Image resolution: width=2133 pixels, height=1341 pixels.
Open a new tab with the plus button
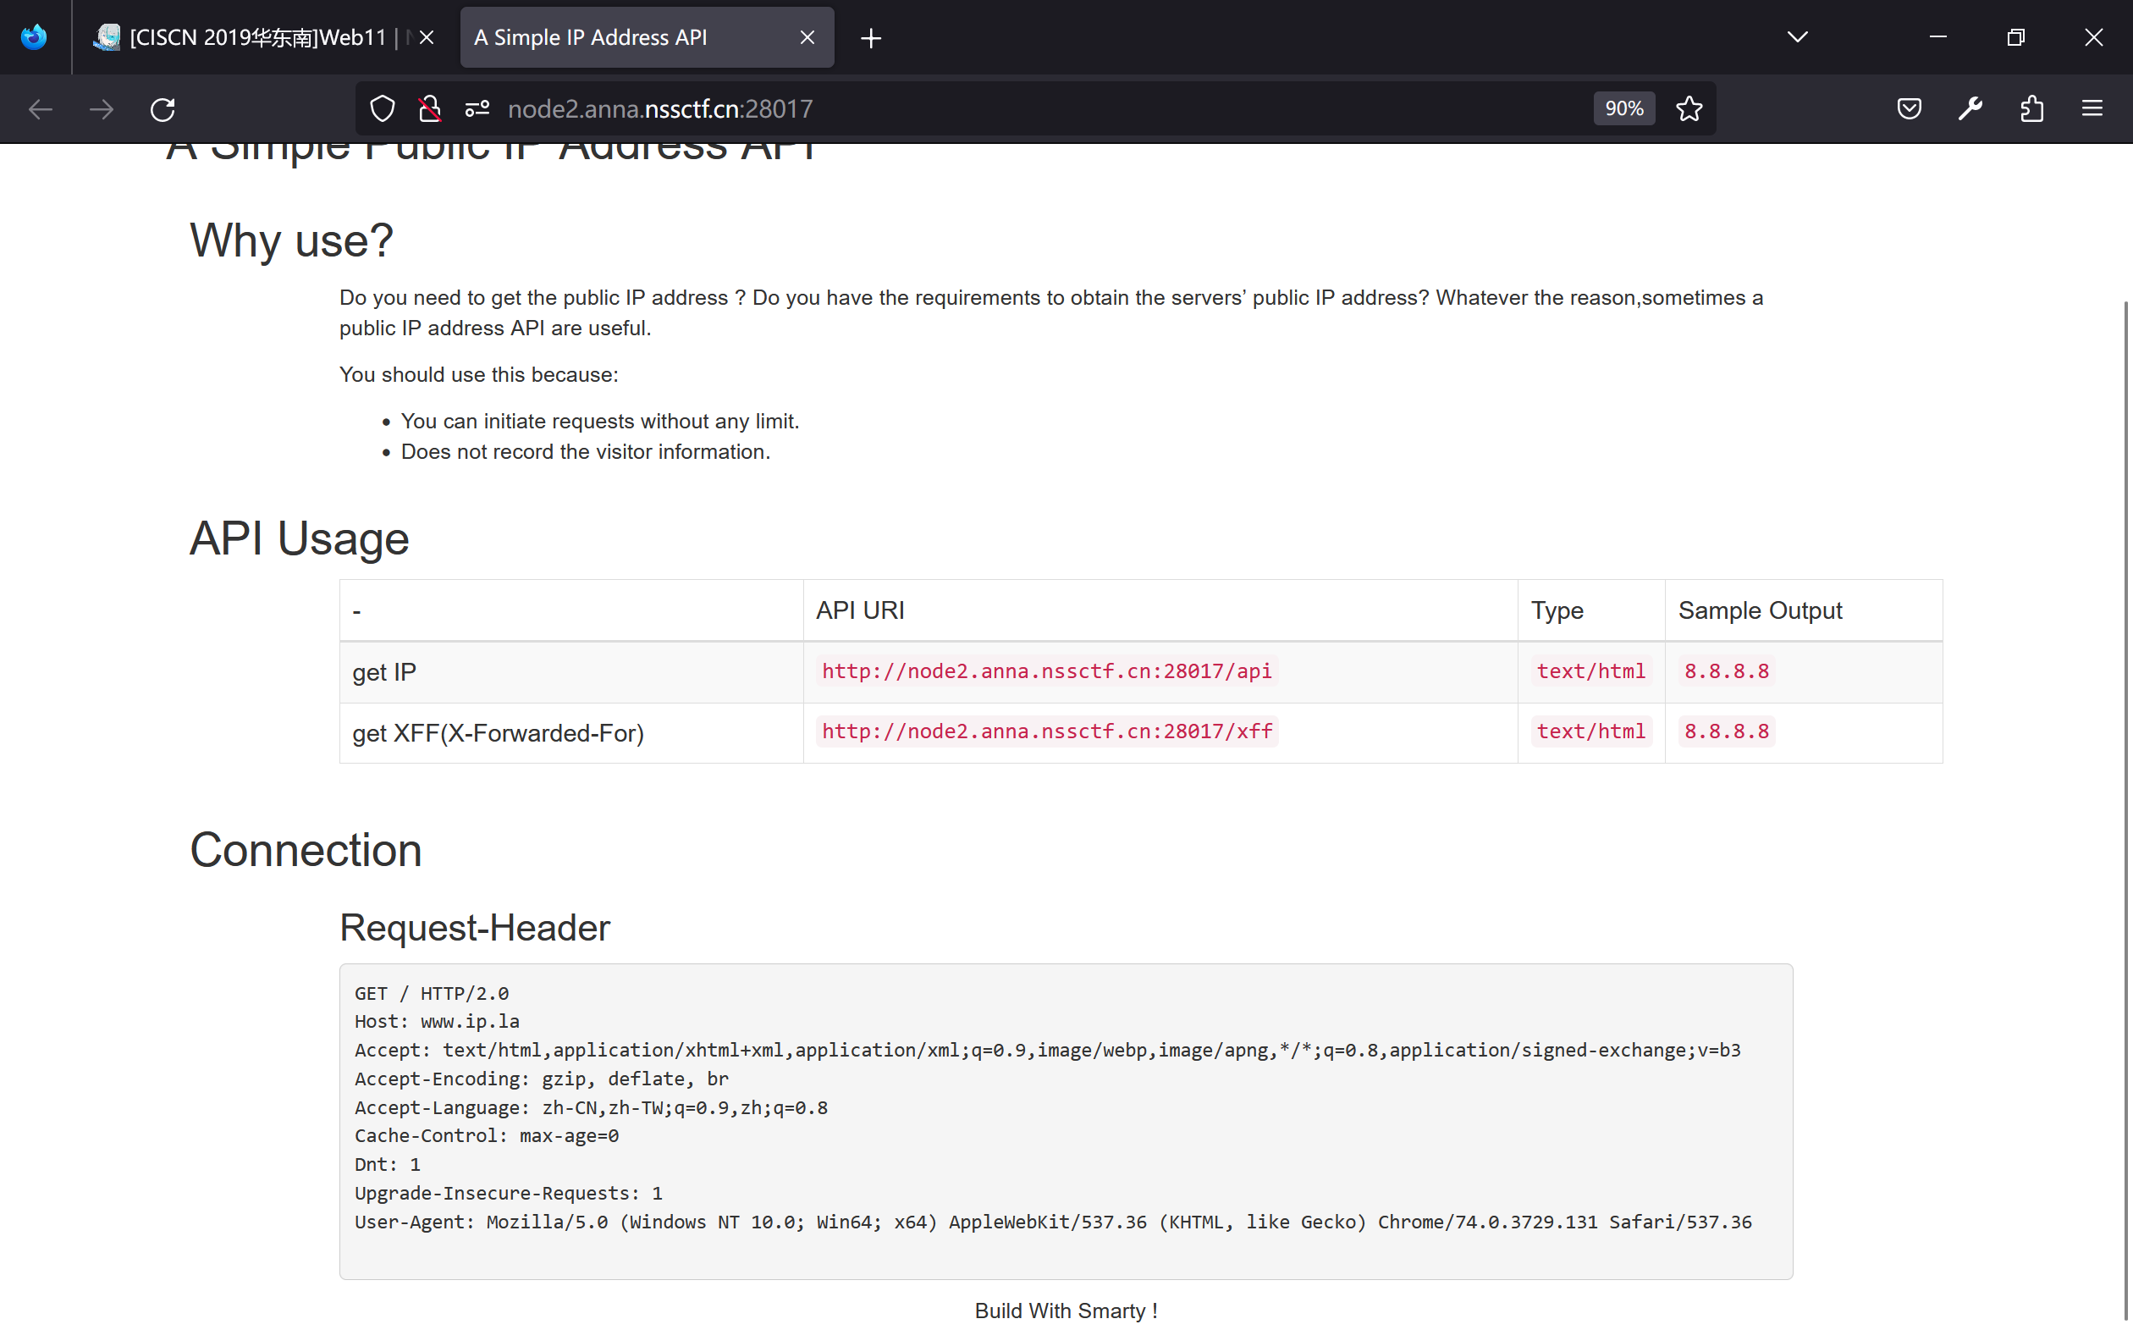(x=871, y=37)
